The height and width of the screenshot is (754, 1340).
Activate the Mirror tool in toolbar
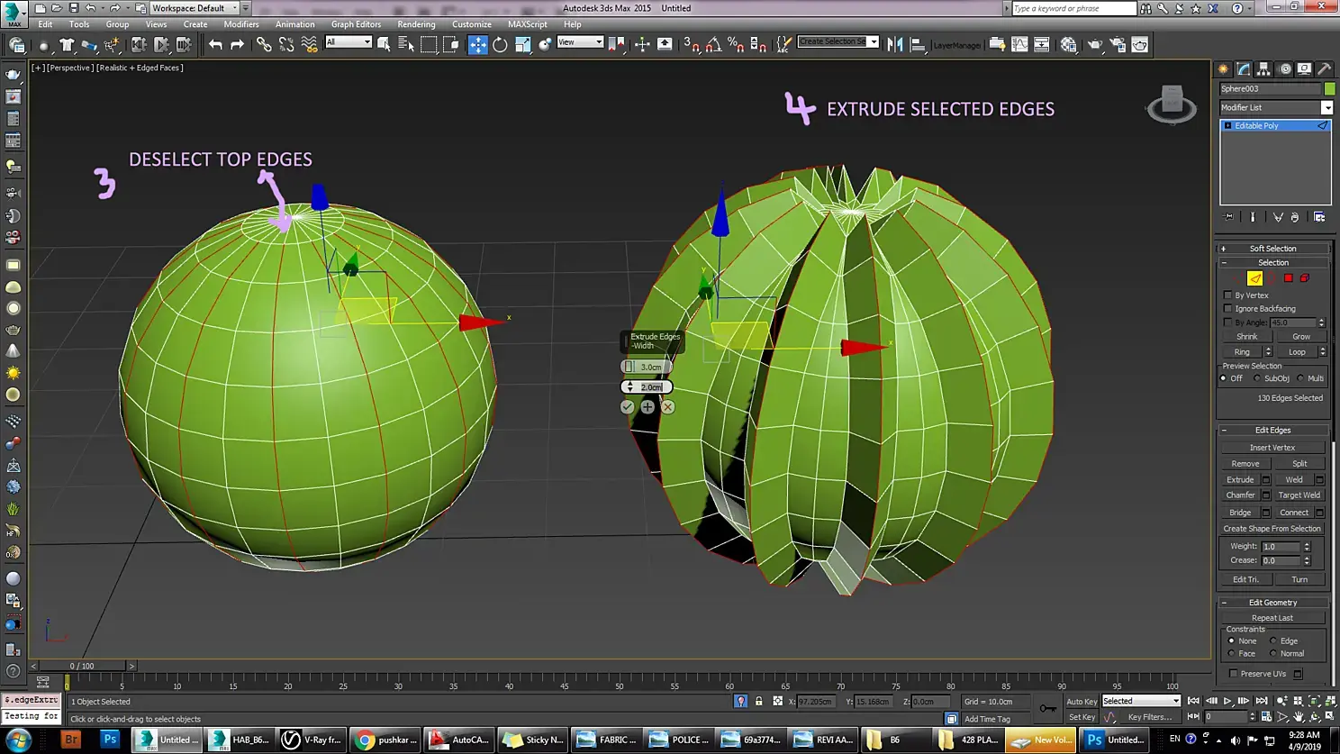click(895, 44)
